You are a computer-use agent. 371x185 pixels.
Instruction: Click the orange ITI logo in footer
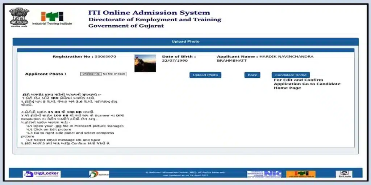coord(301,174)
